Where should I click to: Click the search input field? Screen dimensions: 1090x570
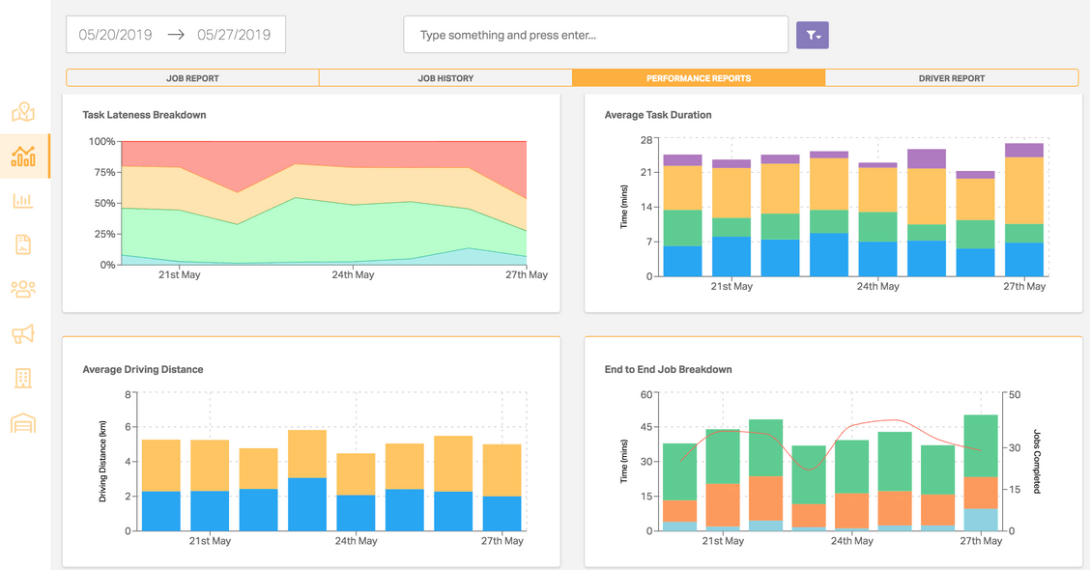[595, 35]
